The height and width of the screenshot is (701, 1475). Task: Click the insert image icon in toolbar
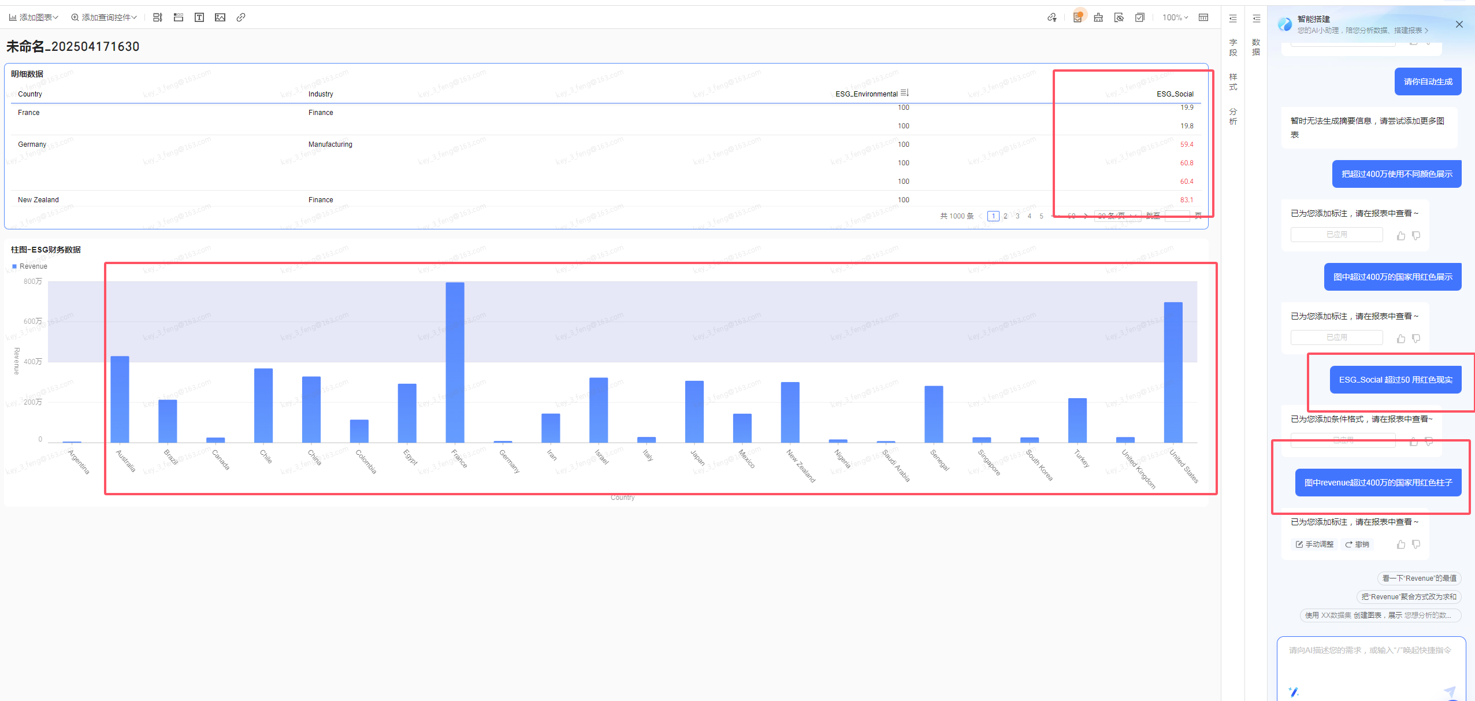pos(220,17)
